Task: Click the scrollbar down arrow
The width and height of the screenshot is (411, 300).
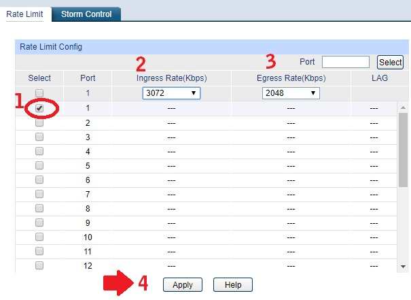Action: click(x=403, y=267)
